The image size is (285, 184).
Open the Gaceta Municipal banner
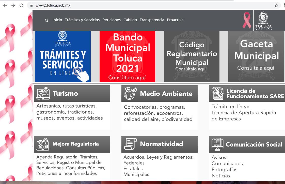click(256, 56)
